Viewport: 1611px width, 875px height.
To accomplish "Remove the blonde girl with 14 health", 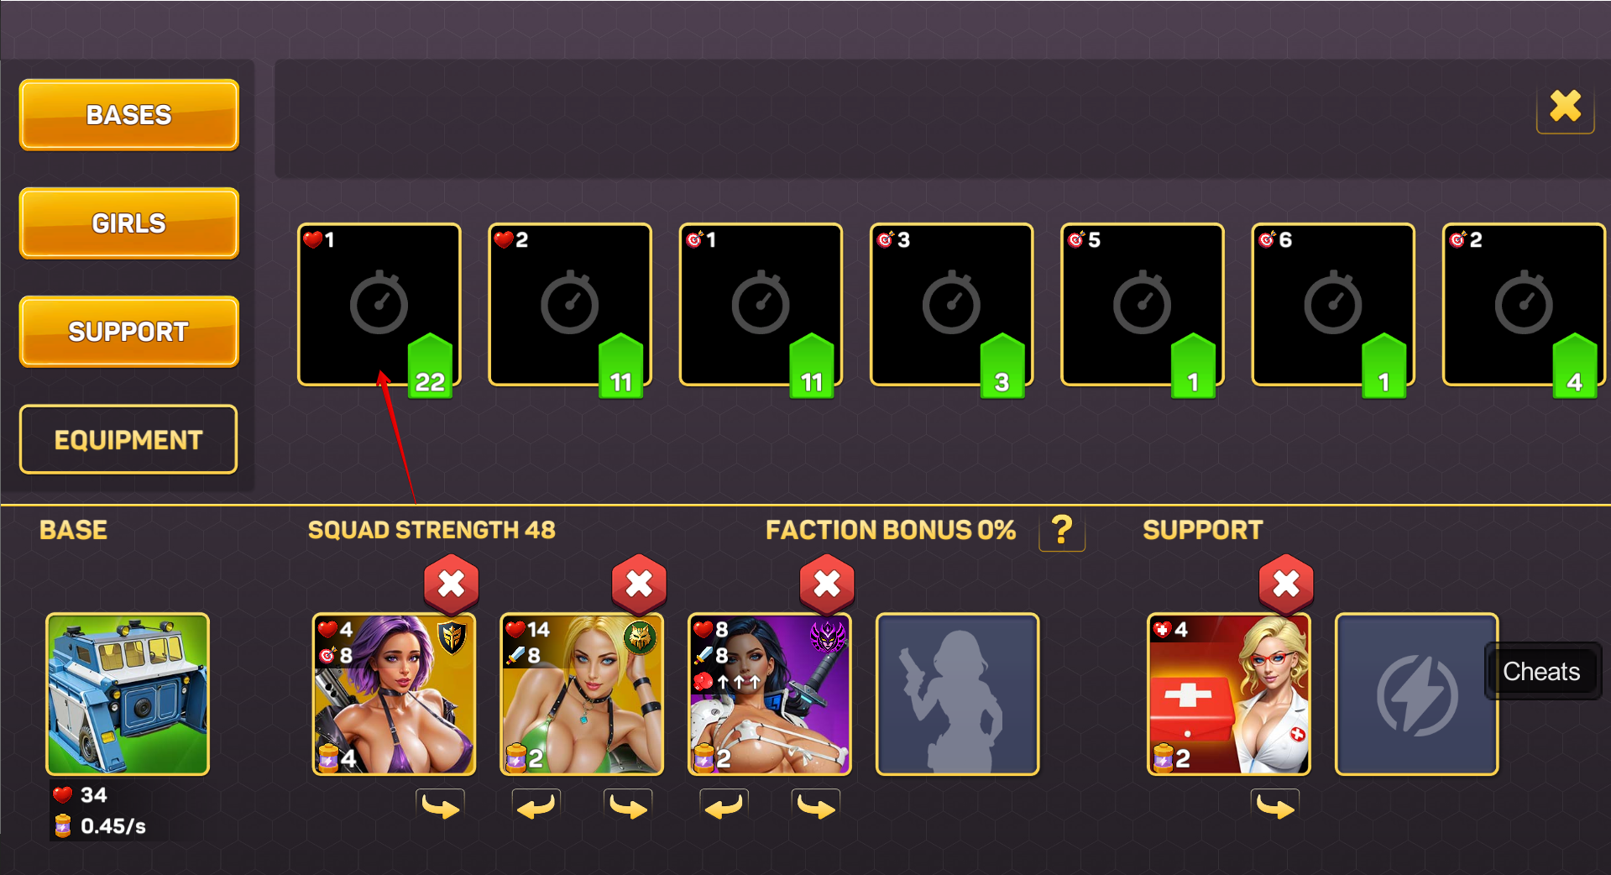I will pos(639,584).
